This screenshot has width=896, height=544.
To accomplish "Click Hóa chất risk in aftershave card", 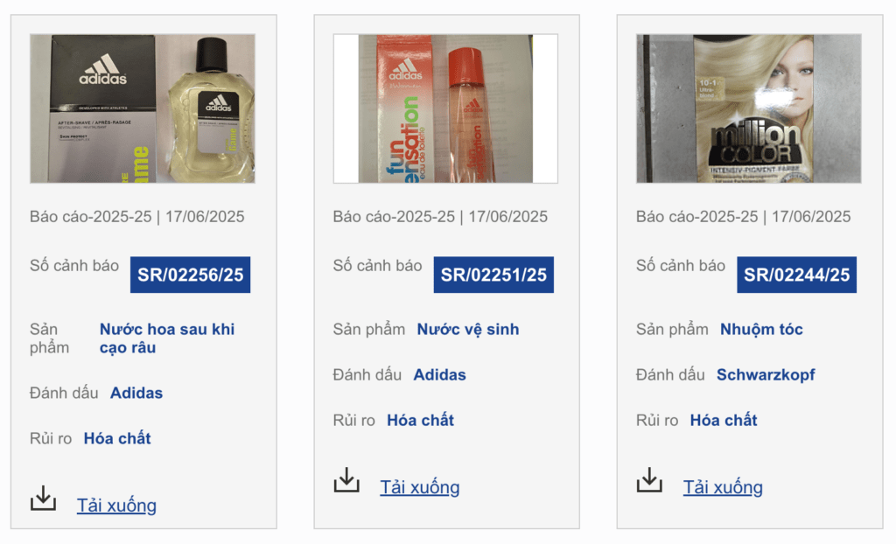I will (117, 439).
